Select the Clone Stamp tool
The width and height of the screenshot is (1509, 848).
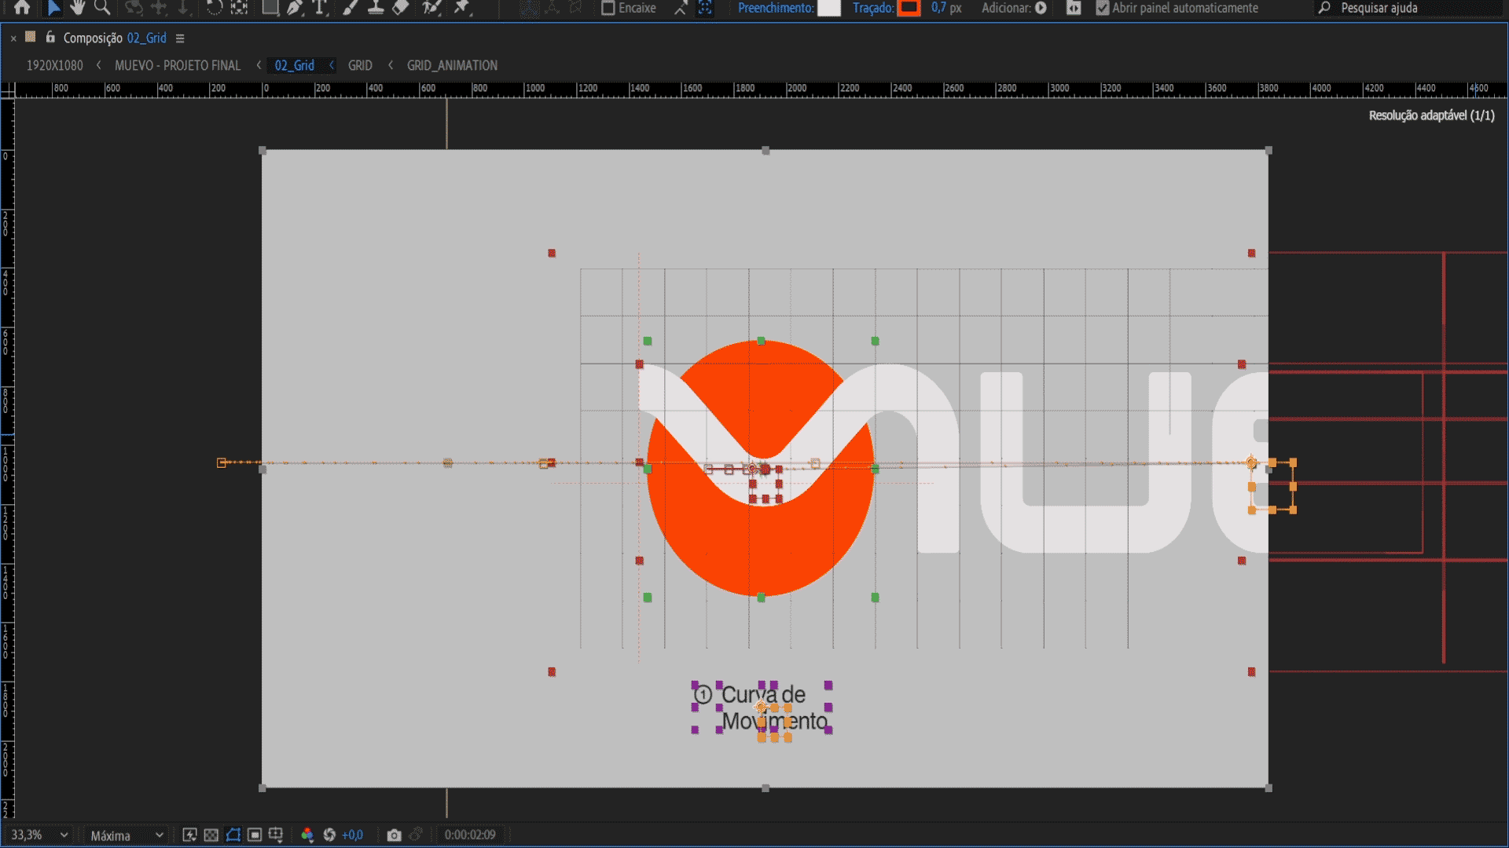click(376, 8)
